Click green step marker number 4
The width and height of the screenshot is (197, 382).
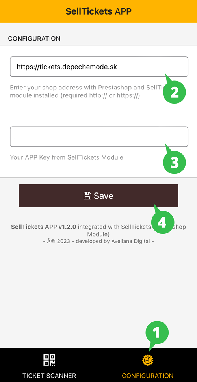163,222
